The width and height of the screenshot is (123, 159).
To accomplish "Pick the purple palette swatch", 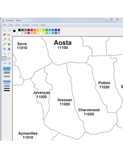I will (59, 30).
